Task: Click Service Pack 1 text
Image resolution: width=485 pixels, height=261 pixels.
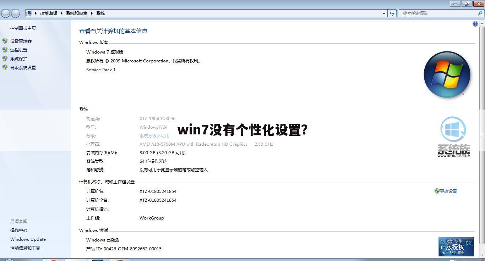Action: 101,70
